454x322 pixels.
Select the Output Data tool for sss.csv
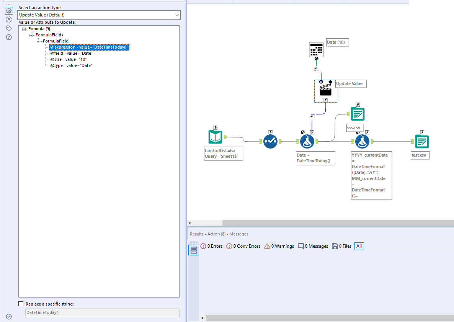[358, 114]
